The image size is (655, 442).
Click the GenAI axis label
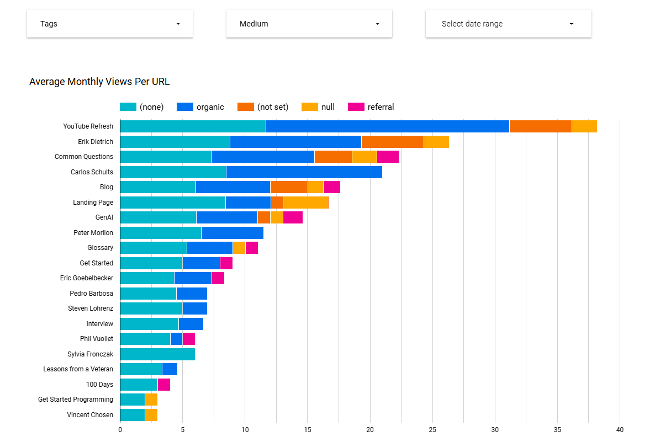coord(104,217)
